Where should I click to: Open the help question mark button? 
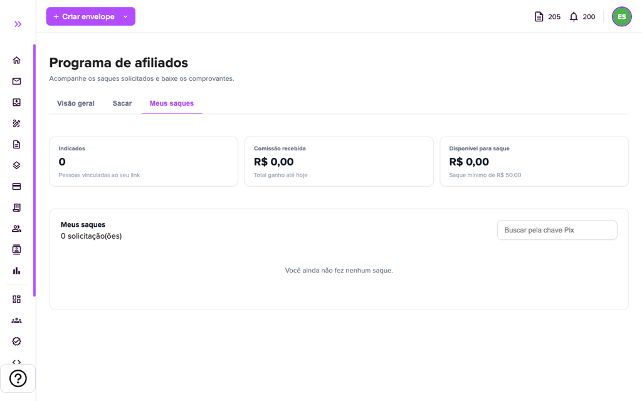coord(18,378)
